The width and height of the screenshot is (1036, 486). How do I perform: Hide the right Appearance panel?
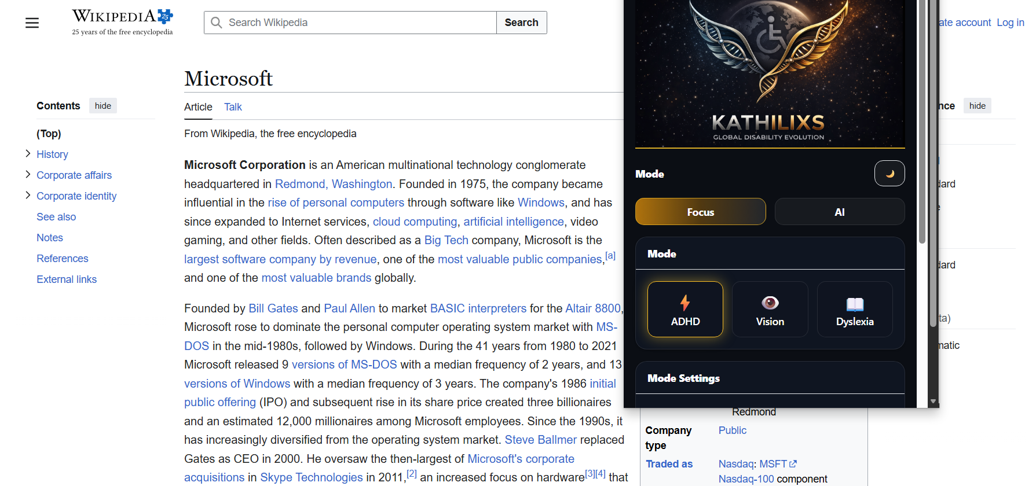click(x=978, y=106)
